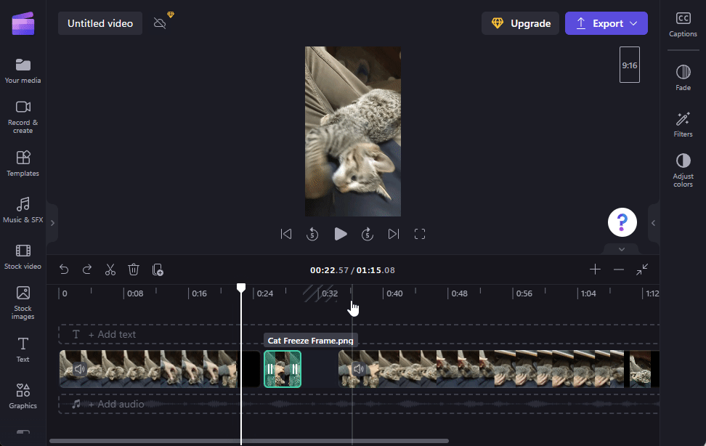The height and width of the screenshot is (446, 706).
Task: Open Record & create in the sidebar
Action: 23,116
